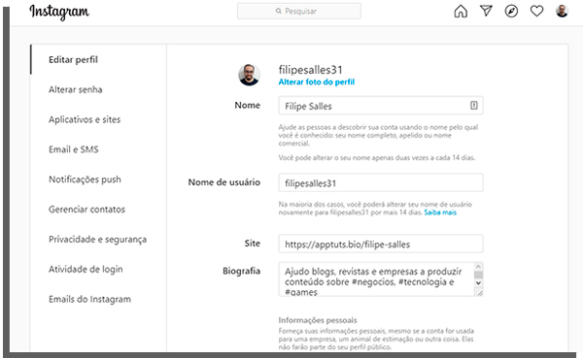Focus the Pesquisar search box
Screen dimensions: 583x358
point(299,11)
